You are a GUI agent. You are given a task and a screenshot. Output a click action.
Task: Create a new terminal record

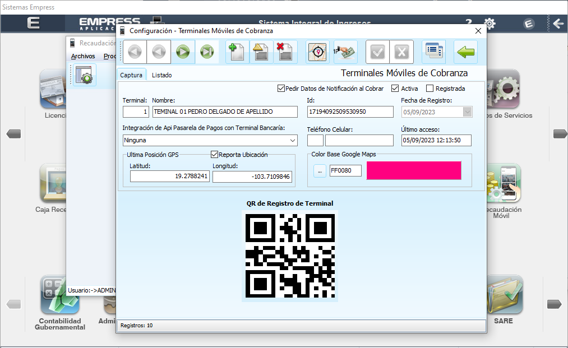(x=236, y=51)
